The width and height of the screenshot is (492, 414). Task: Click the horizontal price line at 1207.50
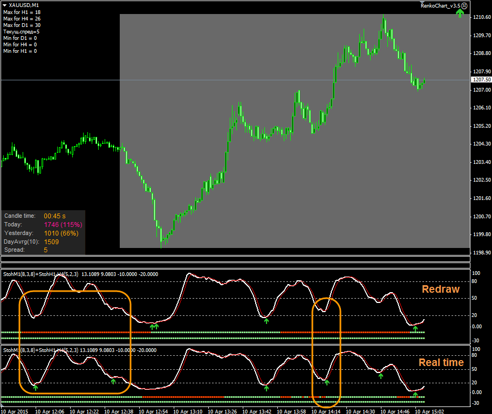click(235, 80)
